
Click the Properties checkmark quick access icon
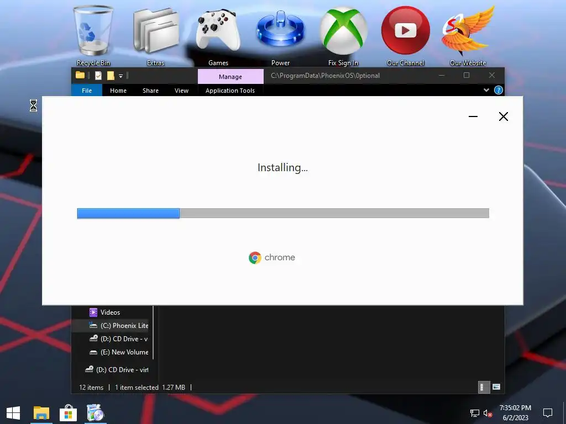point(98,76)
